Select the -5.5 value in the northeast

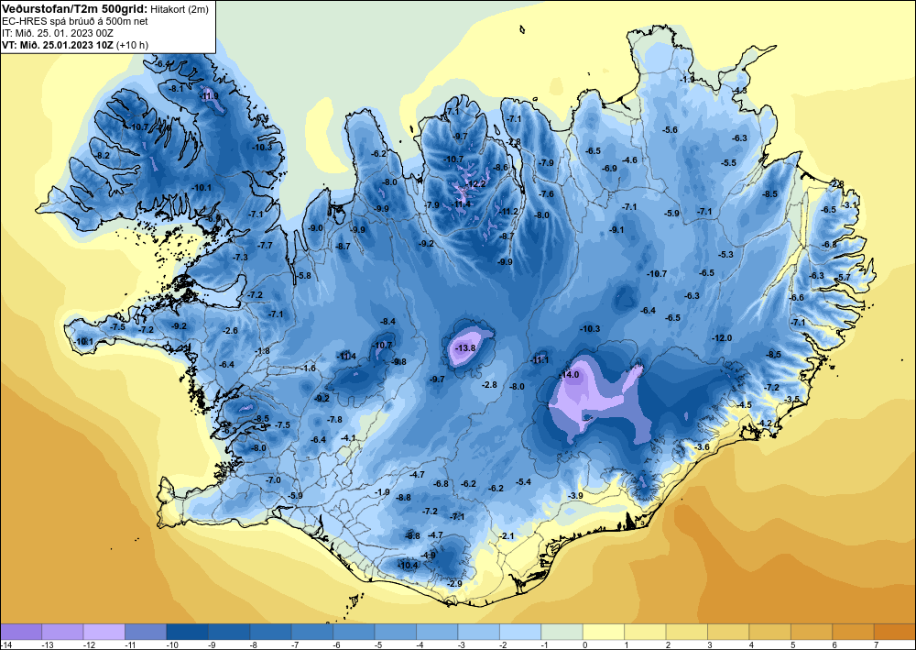pos(728,163)
